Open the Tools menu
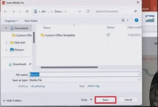This screenshot has width=158, height=107. click(x=86, y=100)
